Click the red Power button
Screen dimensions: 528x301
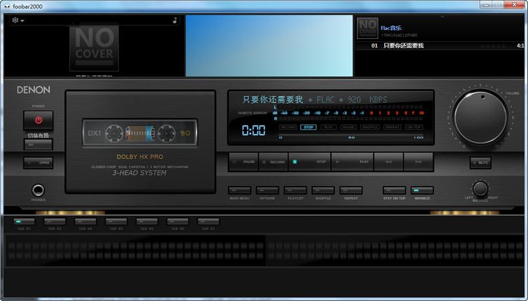38,120
